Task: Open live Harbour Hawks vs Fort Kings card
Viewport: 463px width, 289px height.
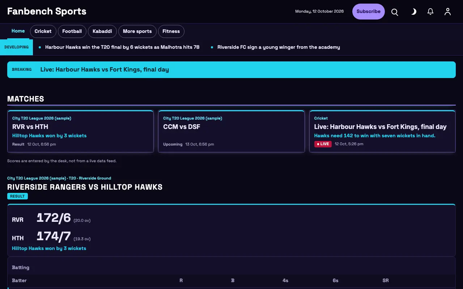Action: click(382, 131)
